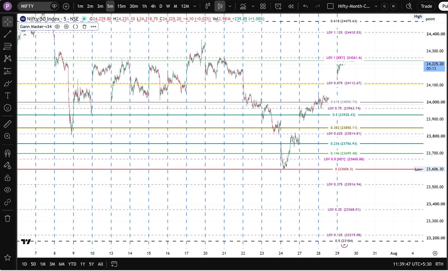Open Gann Master-v34 source code

coord(75,27)
